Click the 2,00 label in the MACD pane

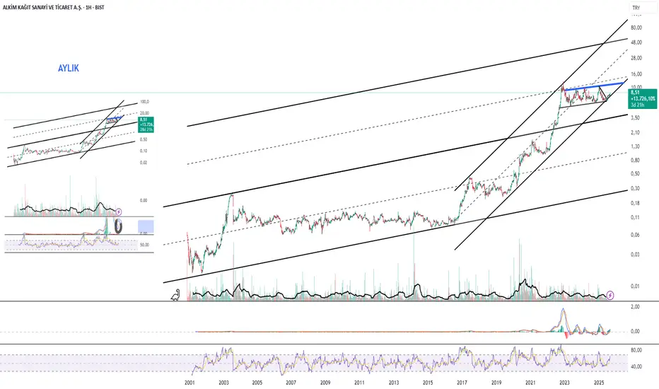[635, 307]
